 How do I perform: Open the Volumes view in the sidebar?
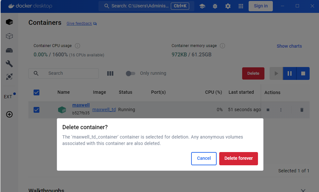pos(9,50)
